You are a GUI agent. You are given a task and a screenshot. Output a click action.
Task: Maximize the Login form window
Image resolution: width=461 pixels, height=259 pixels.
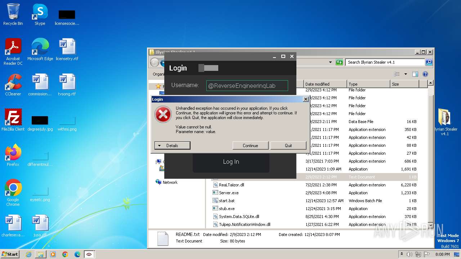283,56
